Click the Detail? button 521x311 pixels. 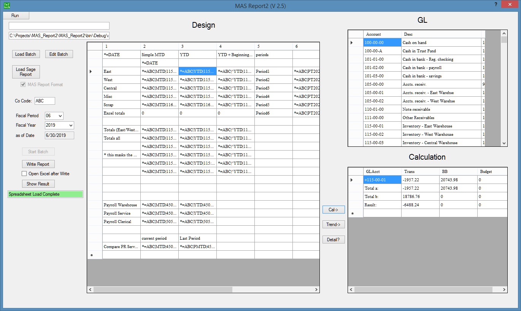click(x=334, y=240)
